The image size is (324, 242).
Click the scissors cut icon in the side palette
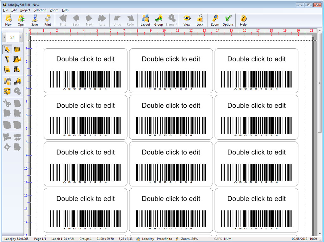point(7,103)
